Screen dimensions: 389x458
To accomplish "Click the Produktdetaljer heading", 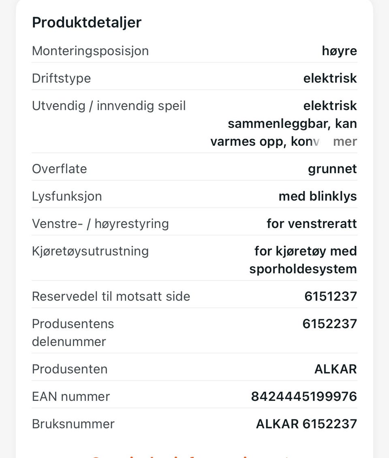I will 87,22.
